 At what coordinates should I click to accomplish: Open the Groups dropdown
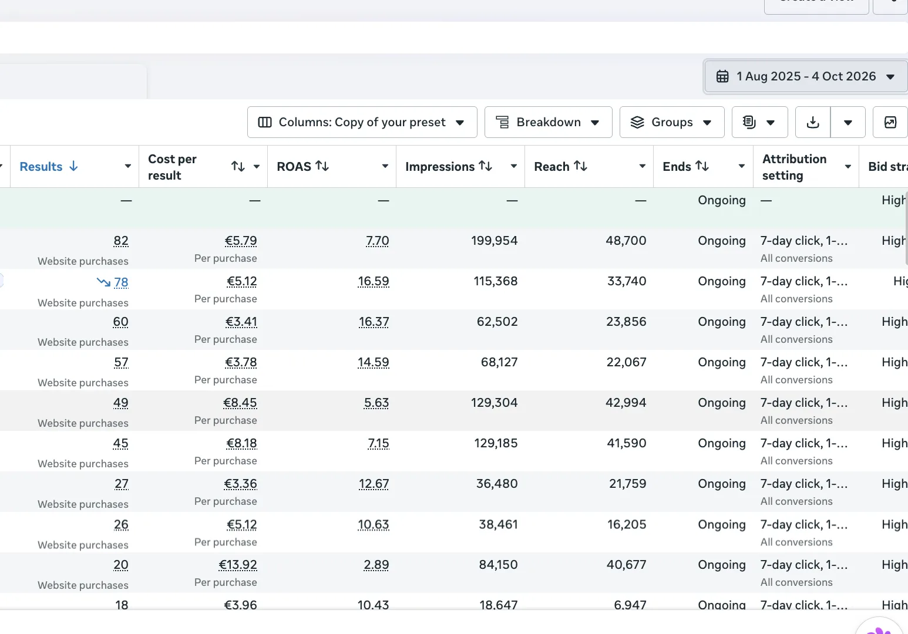point(672,122)
